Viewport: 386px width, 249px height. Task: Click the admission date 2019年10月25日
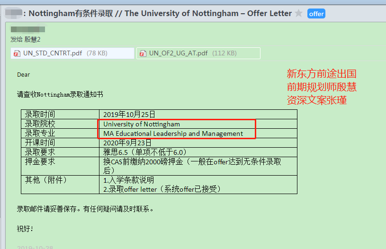[129, 115]
